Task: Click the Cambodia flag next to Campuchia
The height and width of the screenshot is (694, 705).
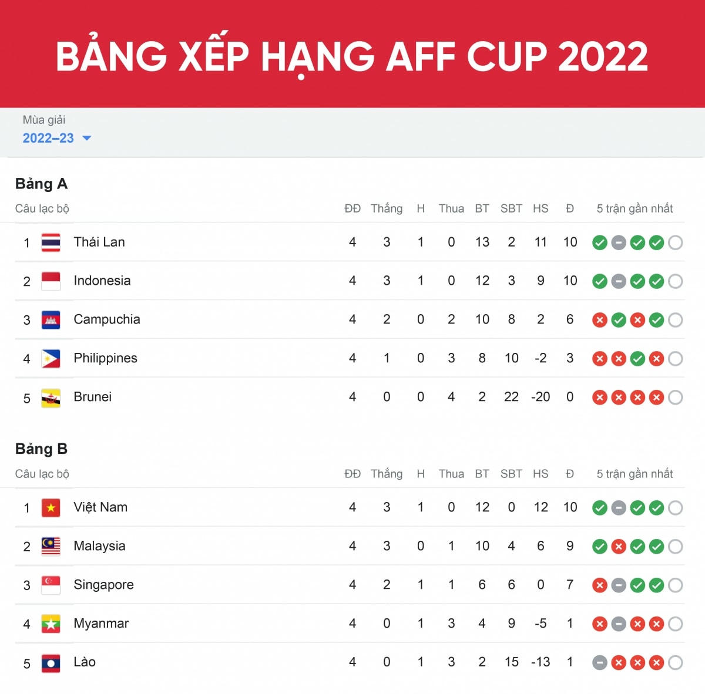Action: tap(51, 320)
